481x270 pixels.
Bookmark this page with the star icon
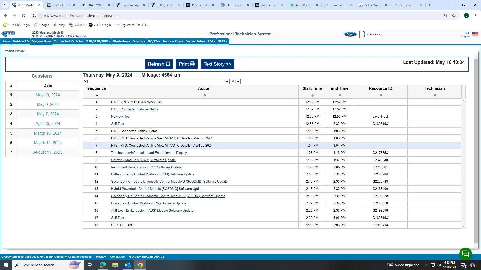(x=454, y=16)
